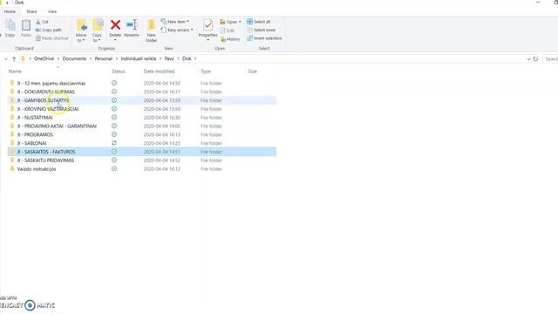Expand chevron after Documents in the breadcrumb
Image resolution: width=558 pixels, height=314 pixels.
pos(91,58)
